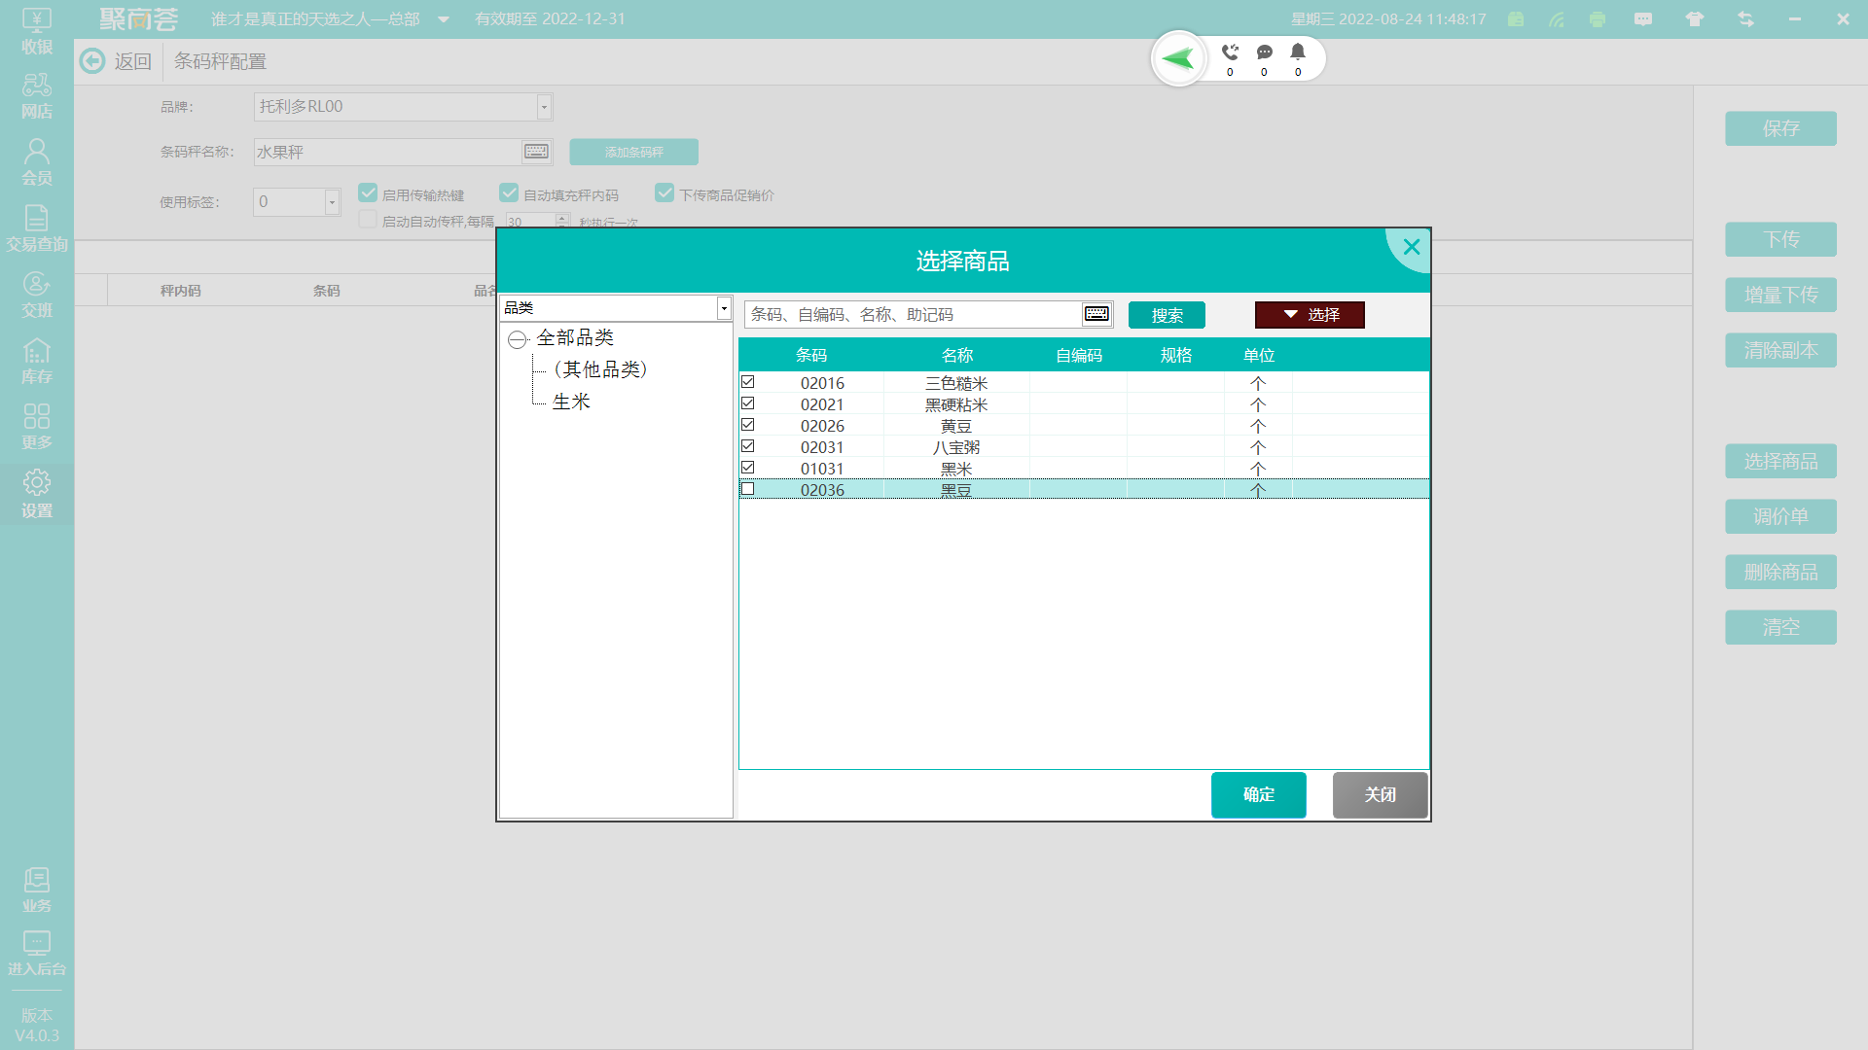The height and width of the screenshot is (1050, 1868).
Task: Click the 选择商品 button on right panel
Action: (x=1780, y=461)
